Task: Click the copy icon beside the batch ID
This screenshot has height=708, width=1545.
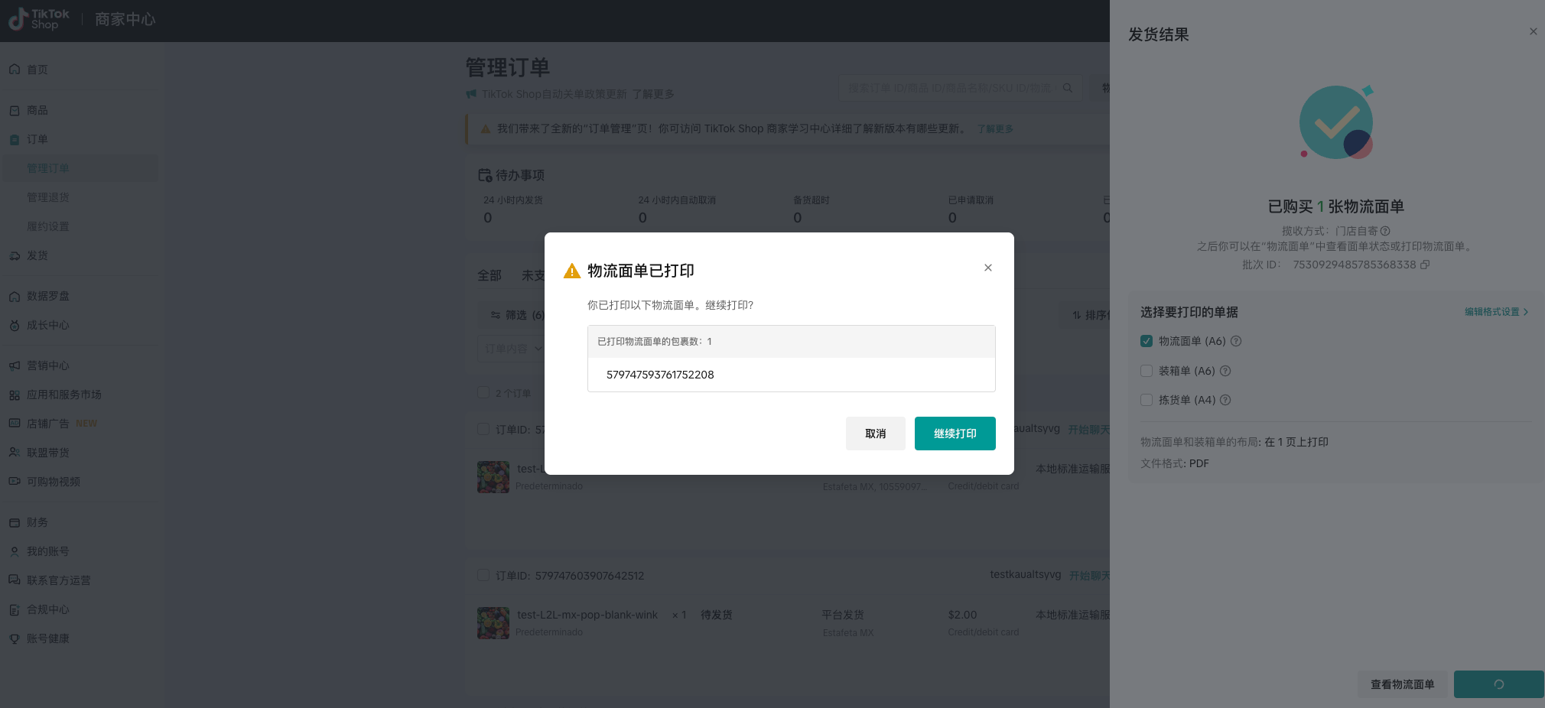Action: (x=1425, y=265)
